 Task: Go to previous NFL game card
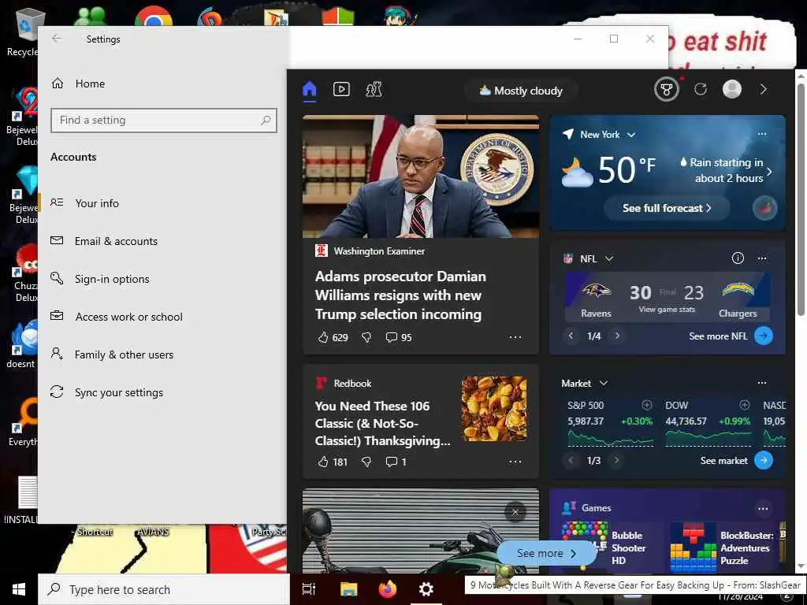tap(571, 336)
